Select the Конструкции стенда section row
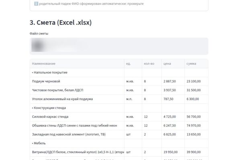The width and height of the screenshot is (241, 160). (x=119, y=108)
